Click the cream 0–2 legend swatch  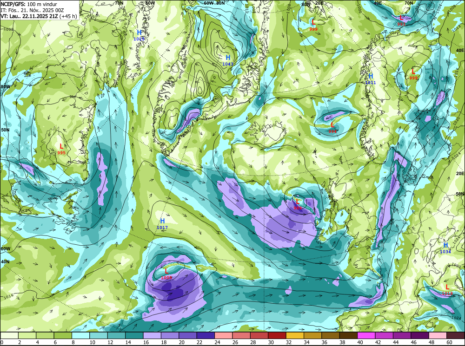pos(9,335)
